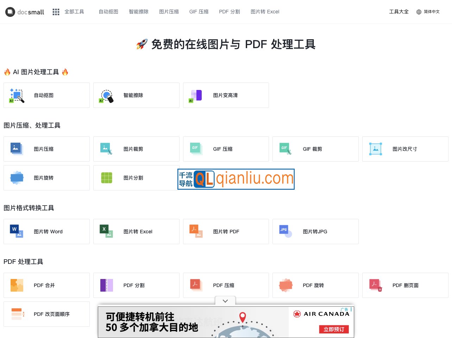Open the 图片改尺寸 resize tool card
452x338 pixels.
tap(405, 149)
